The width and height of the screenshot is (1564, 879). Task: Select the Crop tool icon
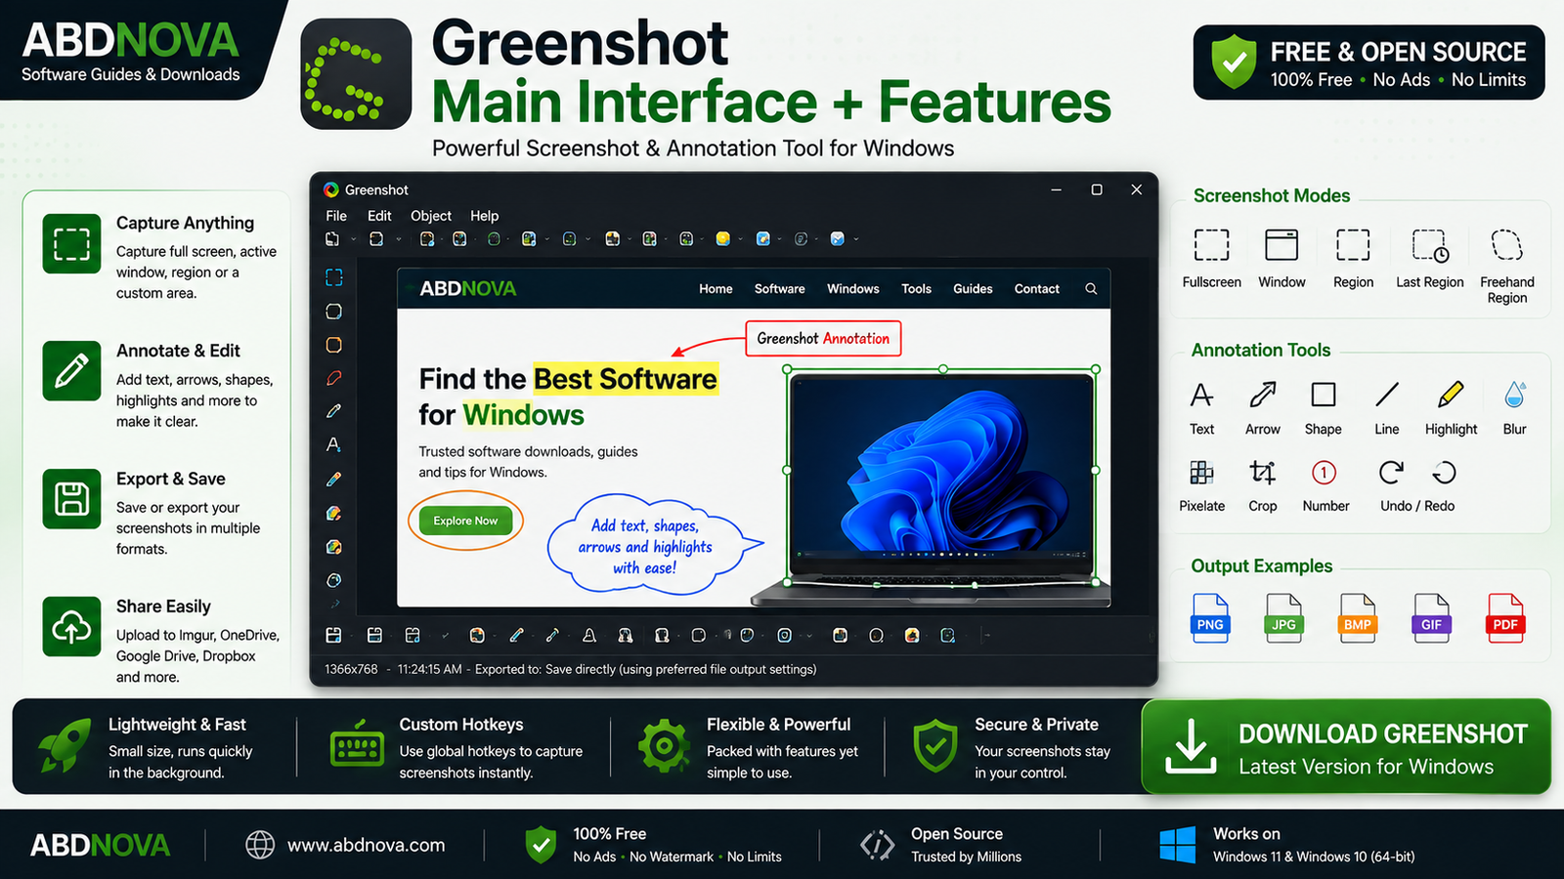coord(1262,473)
